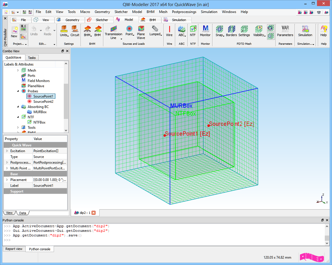The height and width of the screenshot is (265, 332).
Task: Open the Redo history dropdown arrow
Action: [54, 31]
